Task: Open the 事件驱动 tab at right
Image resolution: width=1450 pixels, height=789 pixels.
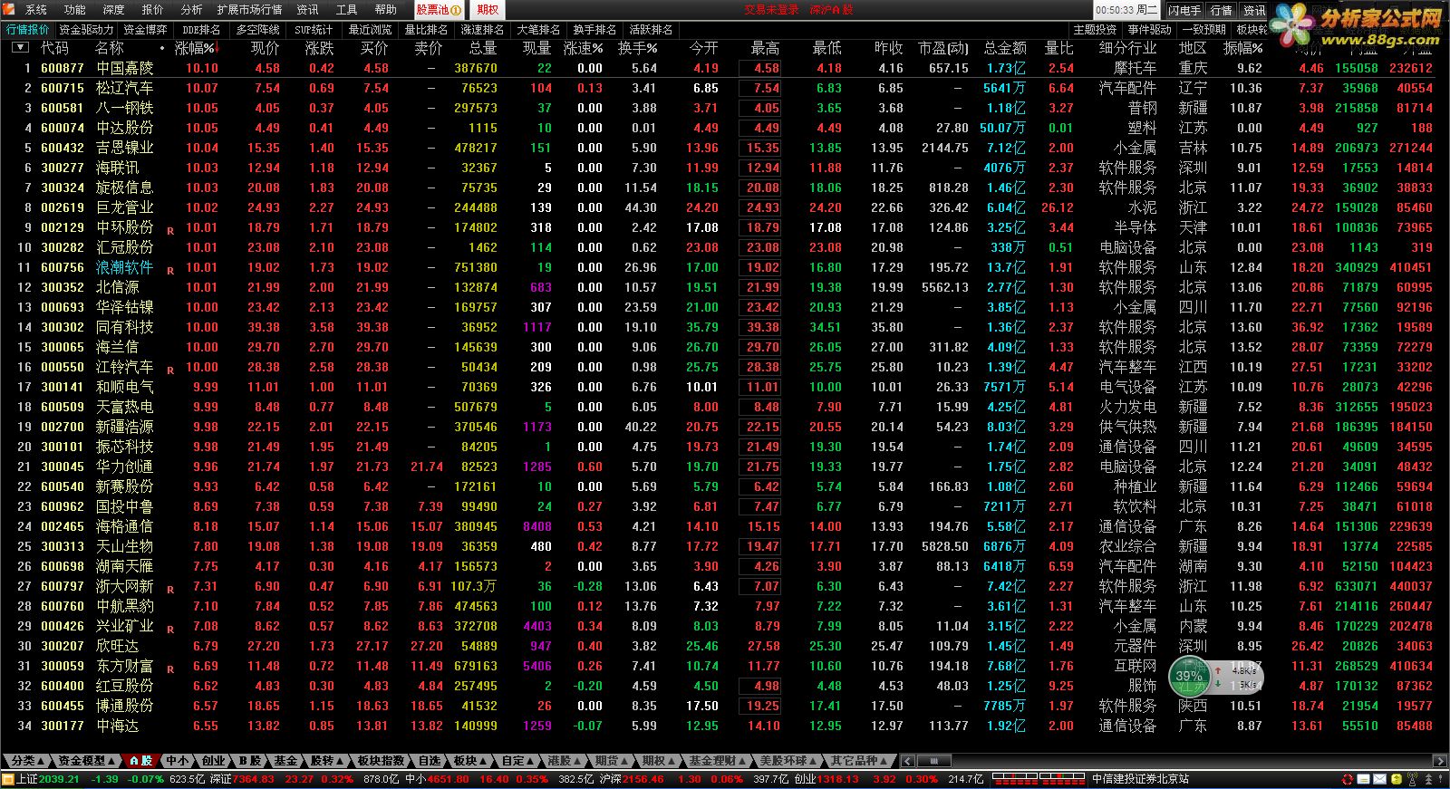Action: [1150, 30]
